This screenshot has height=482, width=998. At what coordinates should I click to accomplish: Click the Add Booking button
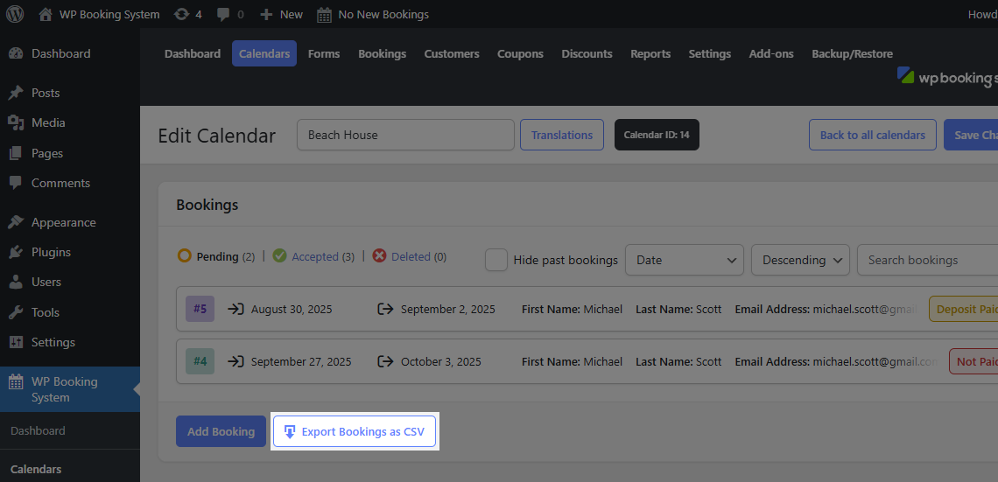(x=221, y=432)
